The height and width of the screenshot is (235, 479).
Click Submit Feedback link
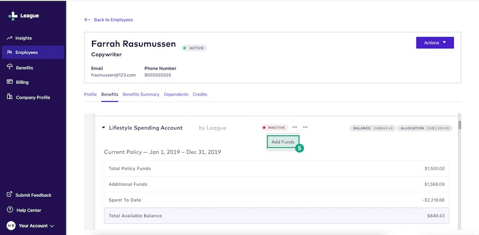pos(34,195)
